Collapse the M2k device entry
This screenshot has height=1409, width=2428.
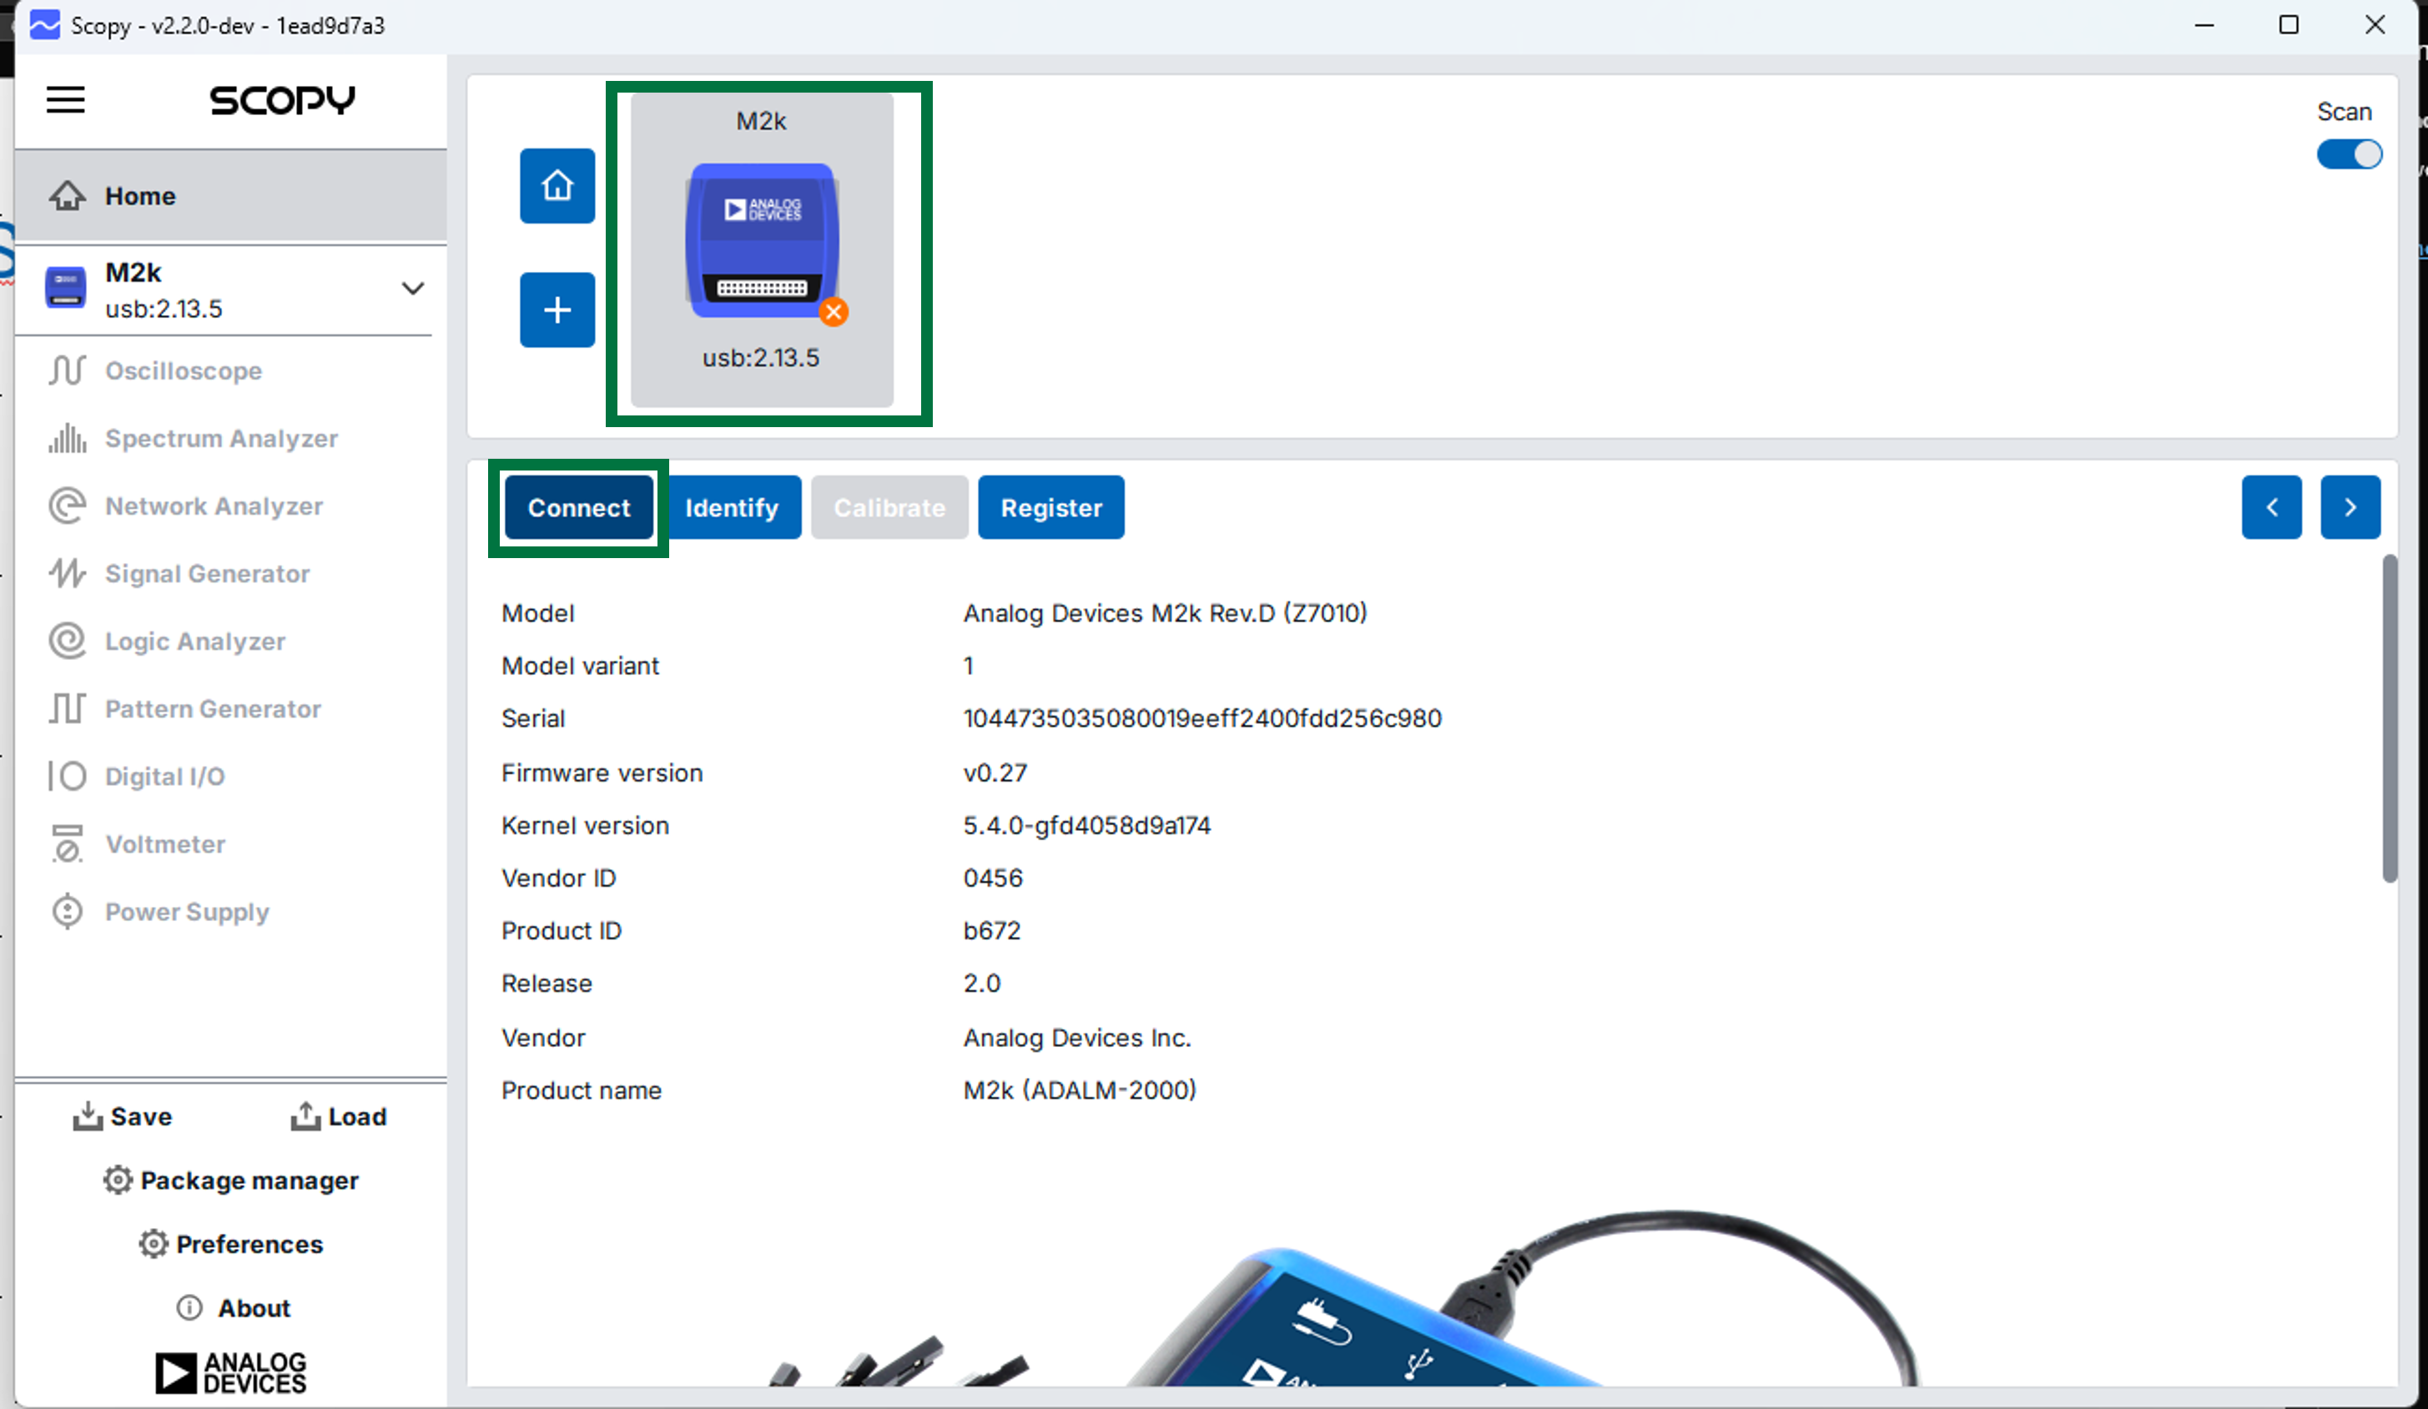413,288
